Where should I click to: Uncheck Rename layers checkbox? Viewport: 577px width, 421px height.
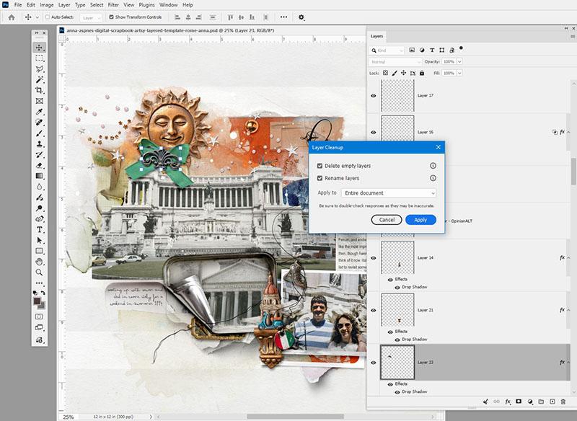tap(320, 178)
